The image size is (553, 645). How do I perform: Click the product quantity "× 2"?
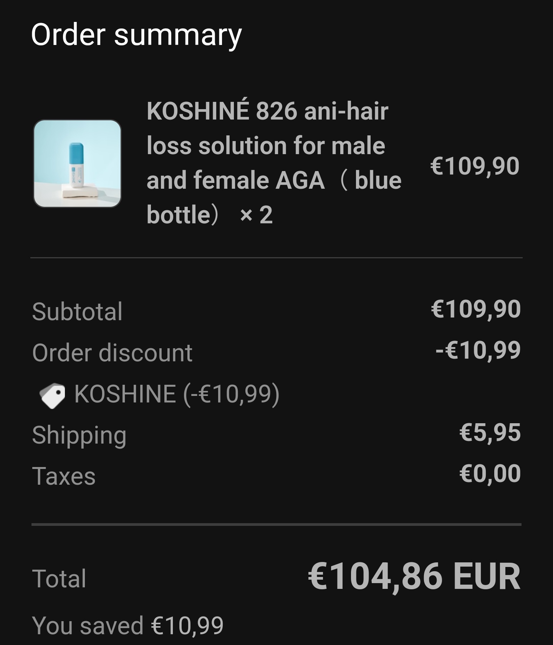click(x=256, y=215)
